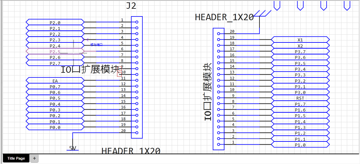Select the P0.2 net port
The image size is (360, 164).
tap(55, 116)
